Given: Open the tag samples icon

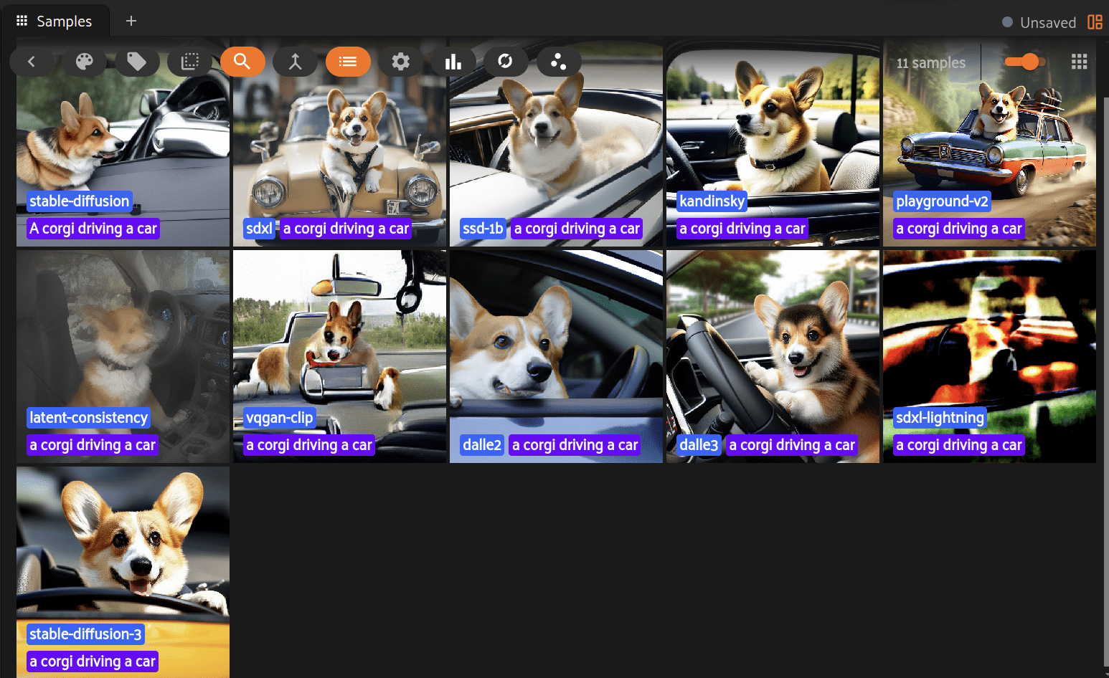Looking at the screenshot, I should click(137, 62).
